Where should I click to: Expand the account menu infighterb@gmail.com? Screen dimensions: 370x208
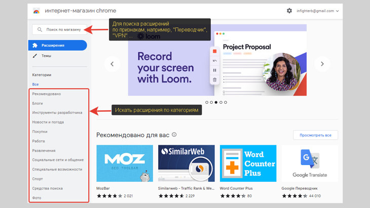coord(318,11)
